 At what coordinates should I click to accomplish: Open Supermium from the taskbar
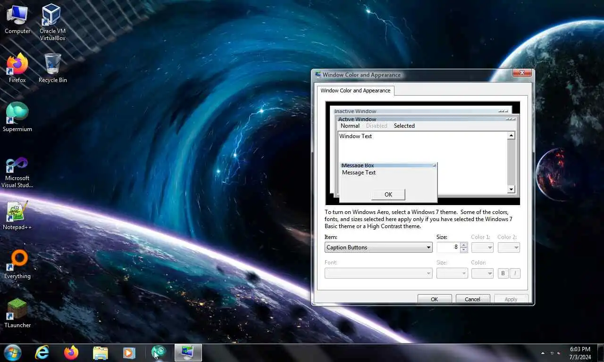[159, 353]
